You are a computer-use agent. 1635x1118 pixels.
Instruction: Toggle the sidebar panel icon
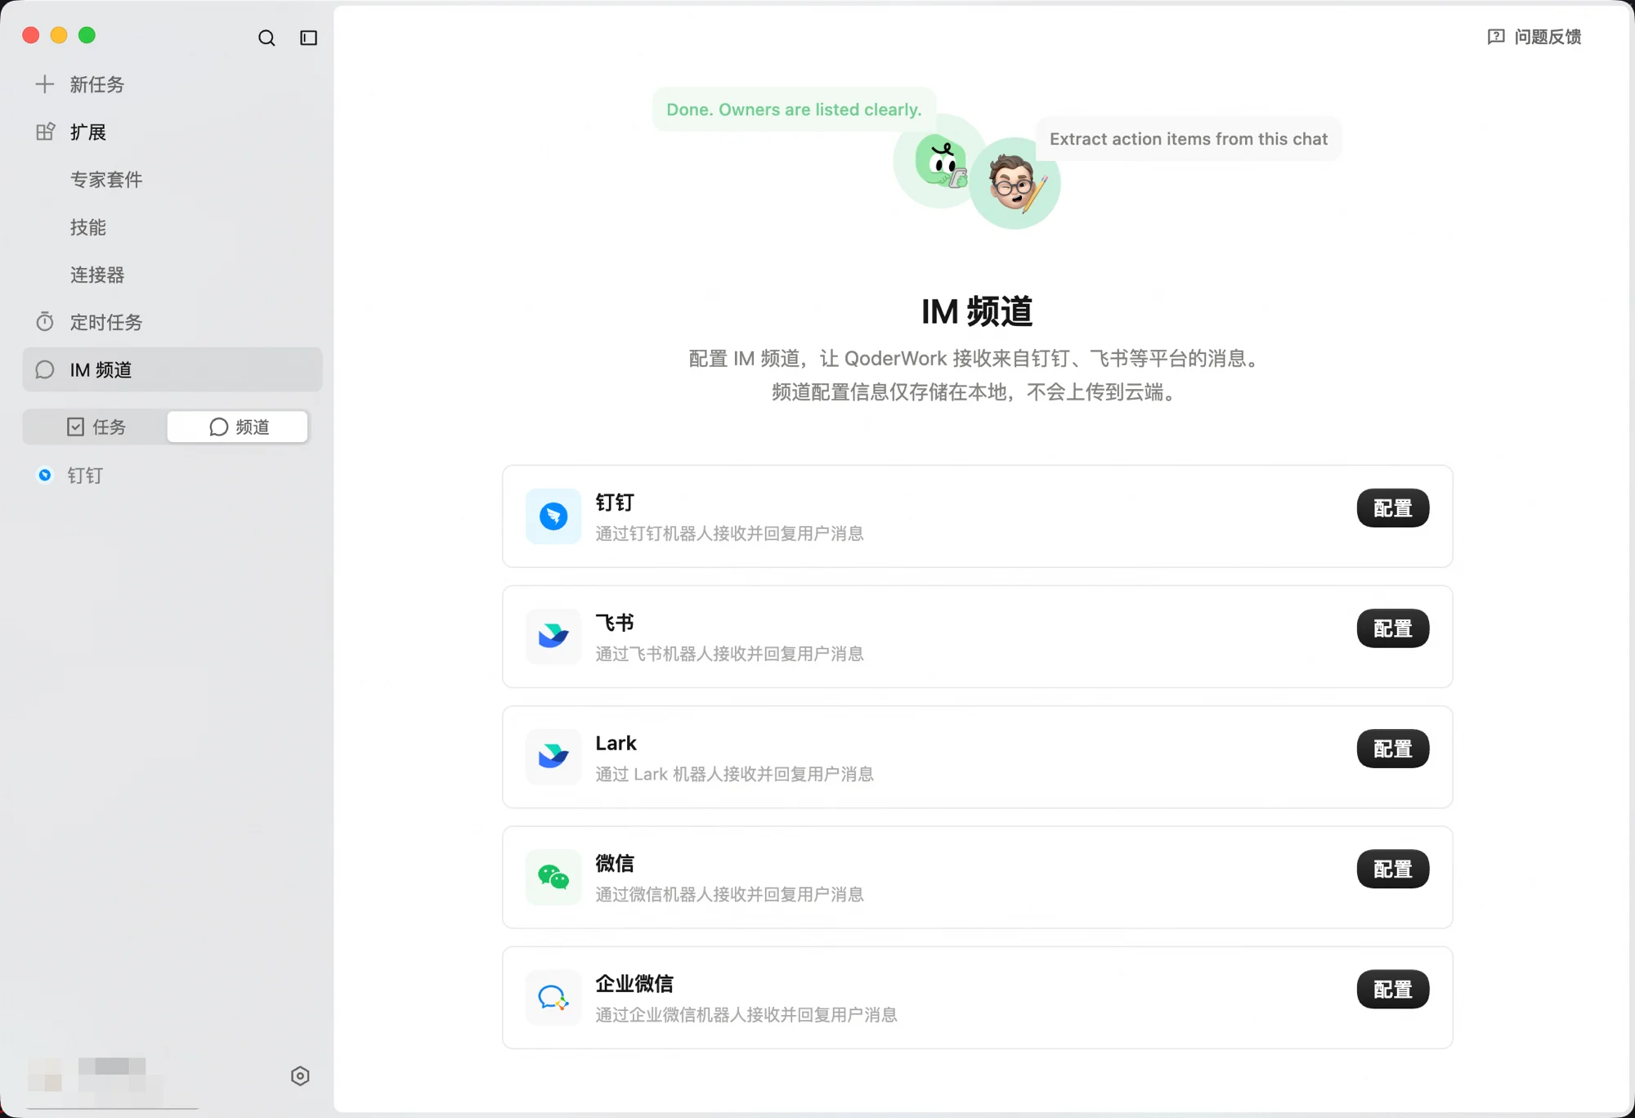tap(308, 38)
